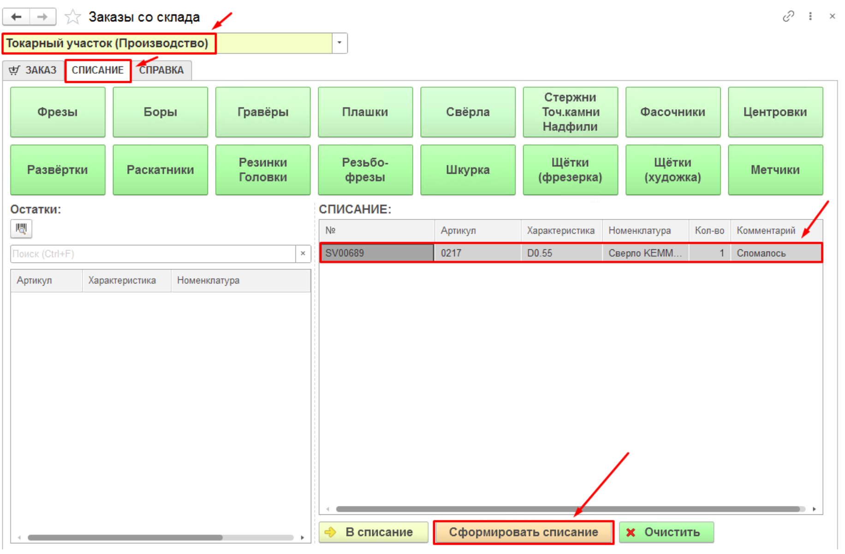Click the horizontal scrollbar under СПИСАНИЕ table
Screen dimensions: 845x554
(567, 509)
